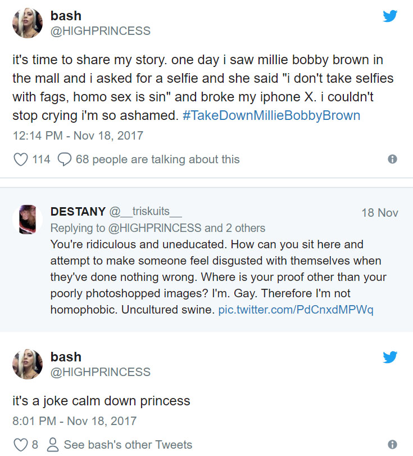Click the person icon beside See bash's Tweets
413x456 pixels.
coord(53,444)
